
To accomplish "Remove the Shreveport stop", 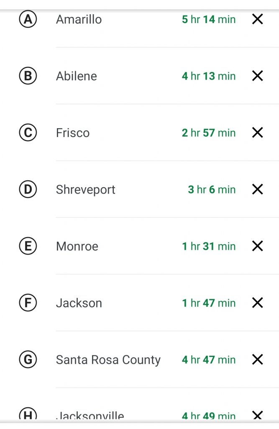I will click(257, 189).
